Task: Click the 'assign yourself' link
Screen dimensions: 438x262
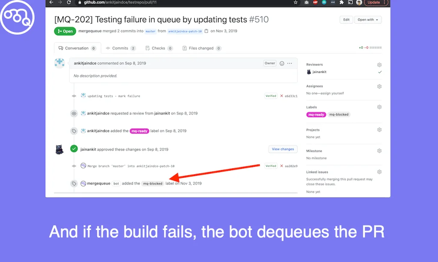Action: [x=331, y=94]
